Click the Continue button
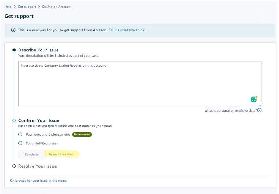 tap(32, 154)
